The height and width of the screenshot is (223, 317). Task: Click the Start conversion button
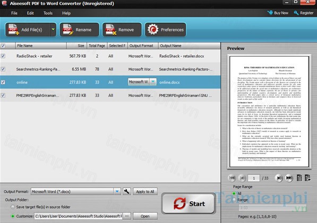click(189, 203)
